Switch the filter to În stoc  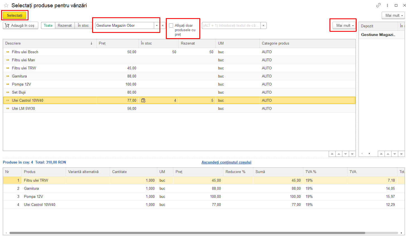[83, 25]
